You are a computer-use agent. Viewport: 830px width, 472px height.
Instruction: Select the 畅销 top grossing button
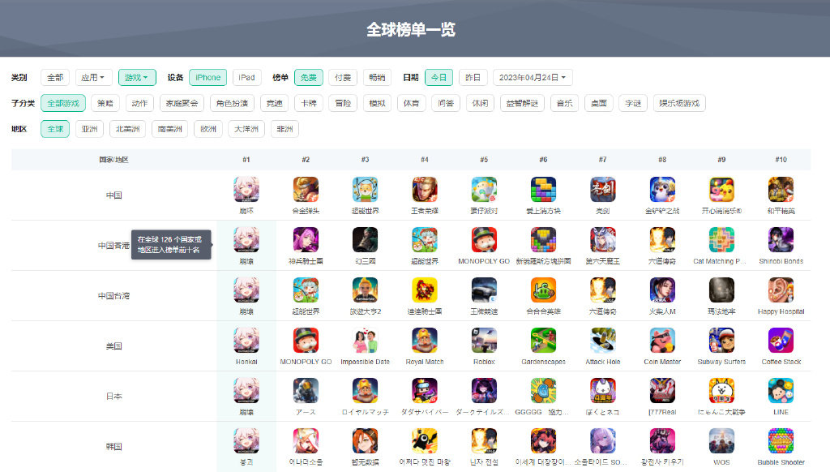point(377,78)
